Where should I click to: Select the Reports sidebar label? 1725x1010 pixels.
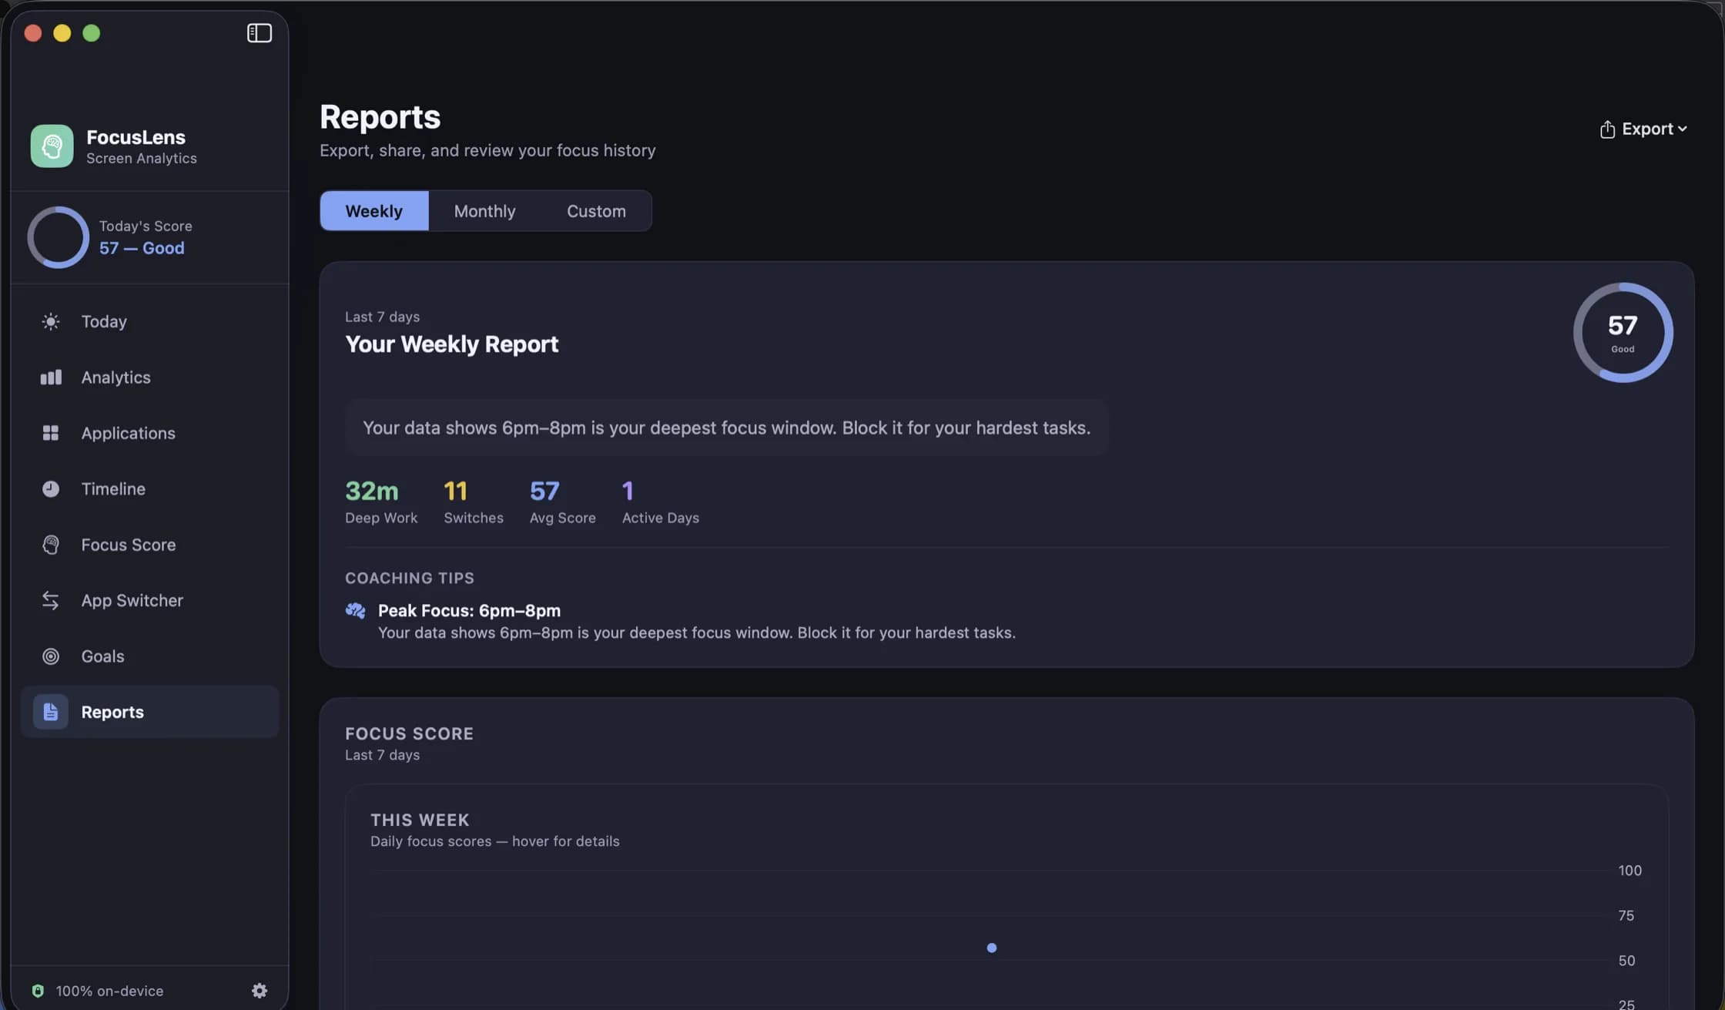click(112, 712)
